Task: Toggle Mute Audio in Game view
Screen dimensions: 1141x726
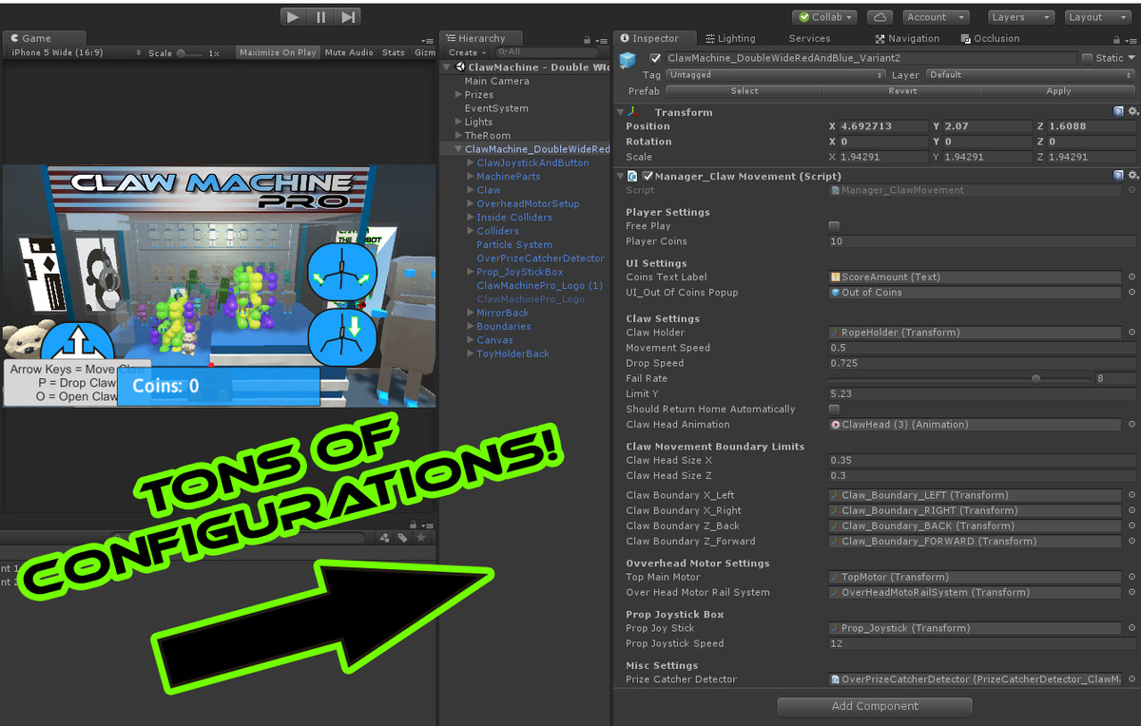Action: point(349,52)
